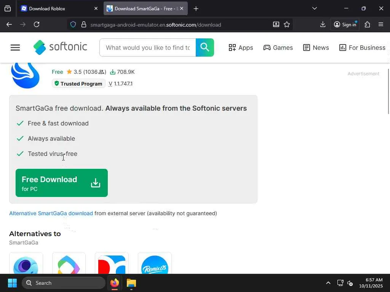This screenshot has height=292, width=390.
Task: Click the Windows taskbar Search box
Action: click(x=64, y=283)
